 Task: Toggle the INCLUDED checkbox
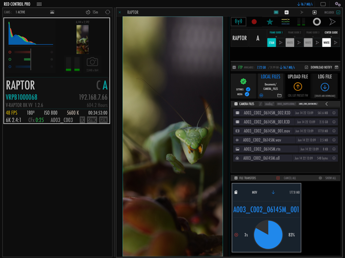[338, 12]
